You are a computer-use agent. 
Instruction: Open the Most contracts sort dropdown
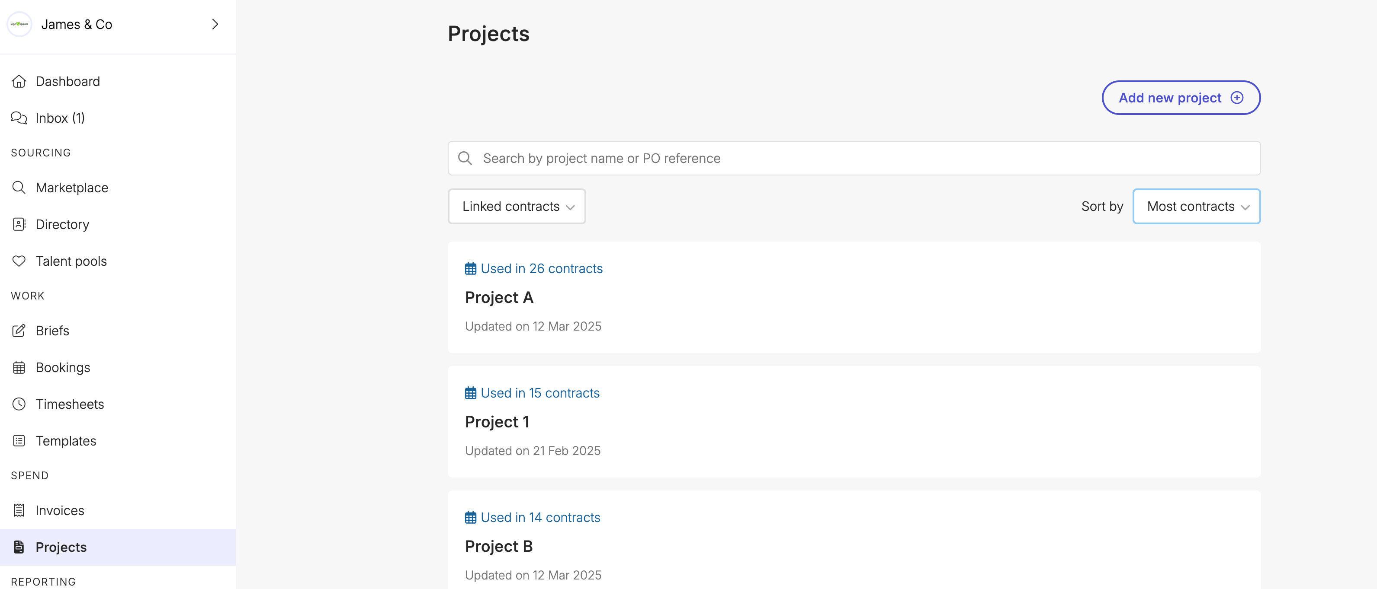coord(1196,206)
